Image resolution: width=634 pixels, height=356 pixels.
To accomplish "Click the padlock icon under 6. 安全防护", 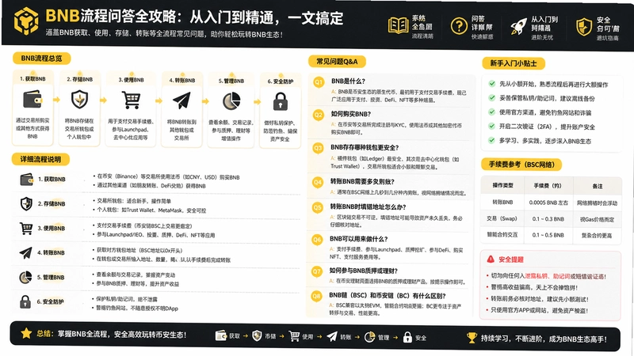I will pos(281,102).
